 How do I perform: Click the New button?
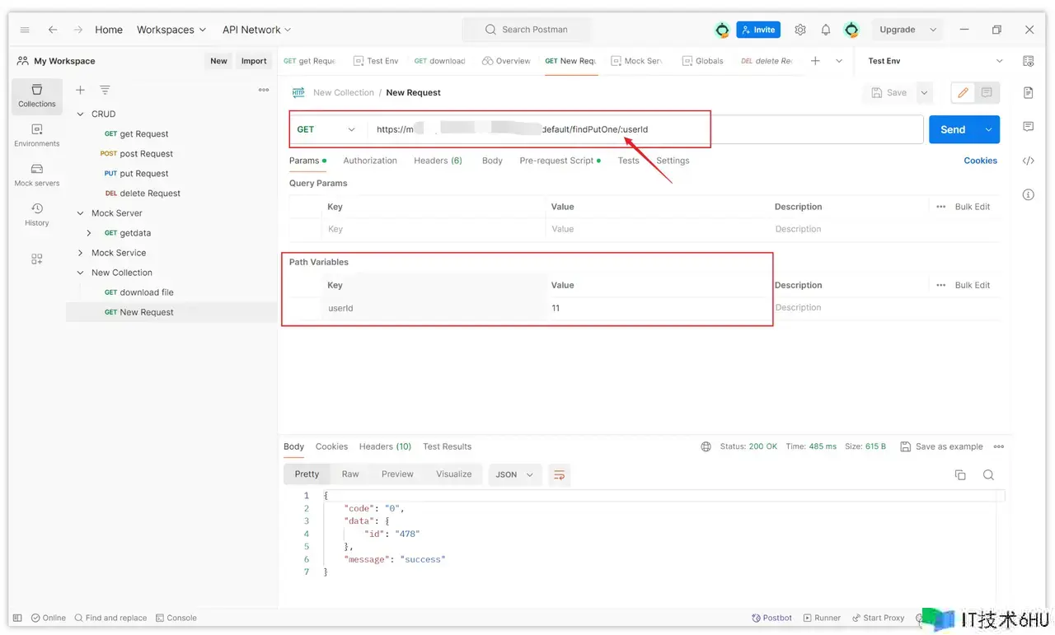point(218,61)
